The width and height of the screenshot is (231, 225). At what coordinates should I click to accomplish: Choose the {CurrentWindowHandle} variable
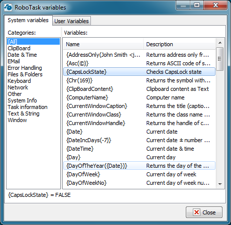(x=139, y=123)
